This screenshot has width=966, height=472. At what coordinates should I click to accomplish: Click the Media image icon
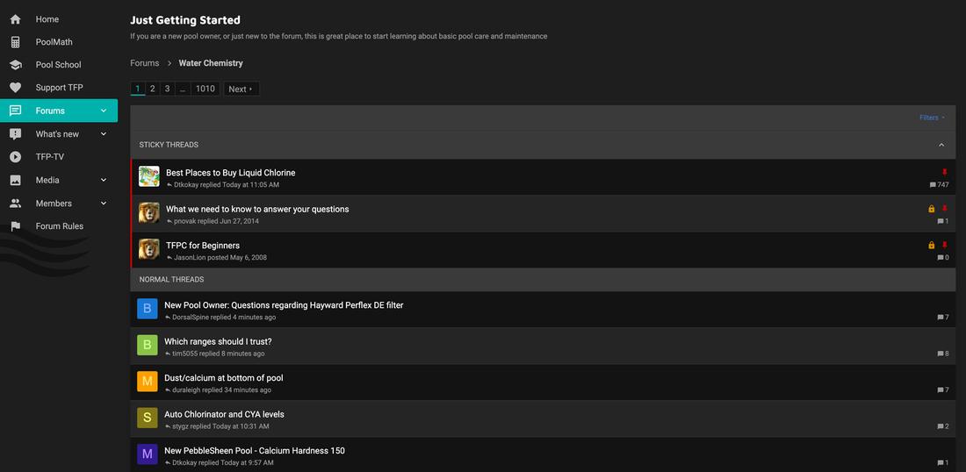pos(15,180)
